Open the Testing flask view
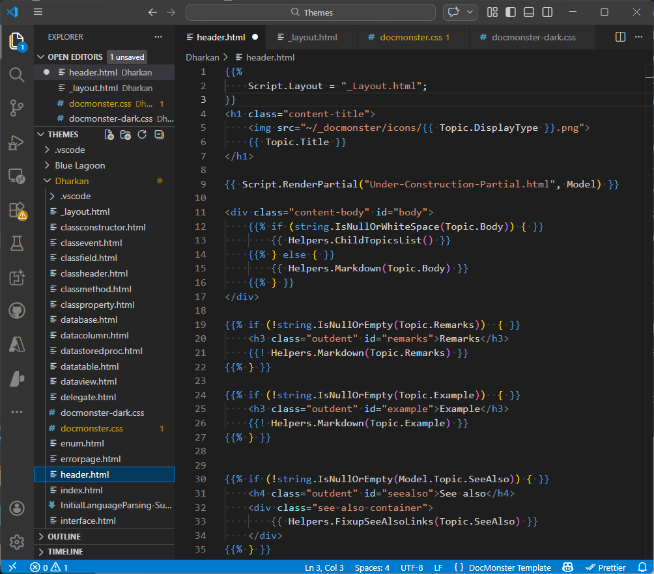Image resolution: width=654 pixels, height=574 pixels. coord(17,243)
